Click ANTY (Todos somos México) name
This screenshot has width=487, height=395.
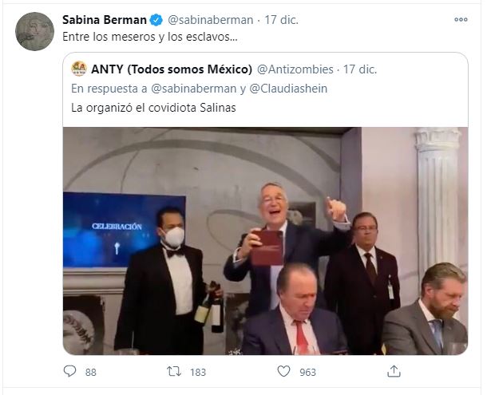tap(172, 69)
